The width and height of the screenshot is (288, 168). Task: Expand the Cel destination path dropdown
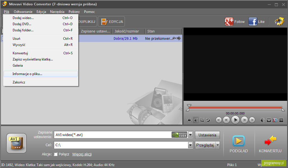pyautogui.click(x=190, y=145)
